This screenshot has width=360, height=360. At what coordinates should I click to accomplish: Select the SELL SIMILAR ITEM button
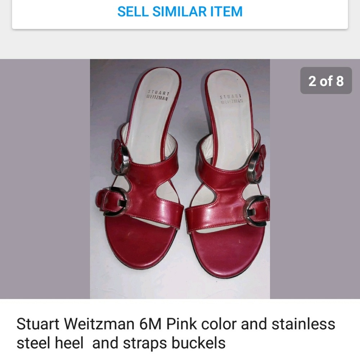(180, 12)
